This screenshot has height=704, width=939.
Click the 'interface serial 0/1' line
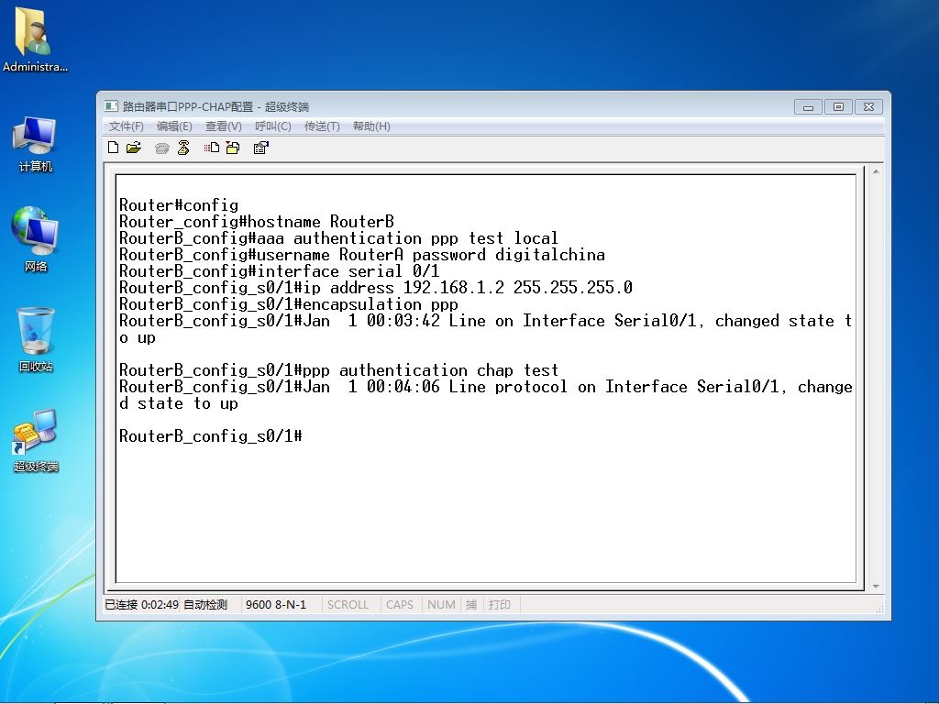279,271
